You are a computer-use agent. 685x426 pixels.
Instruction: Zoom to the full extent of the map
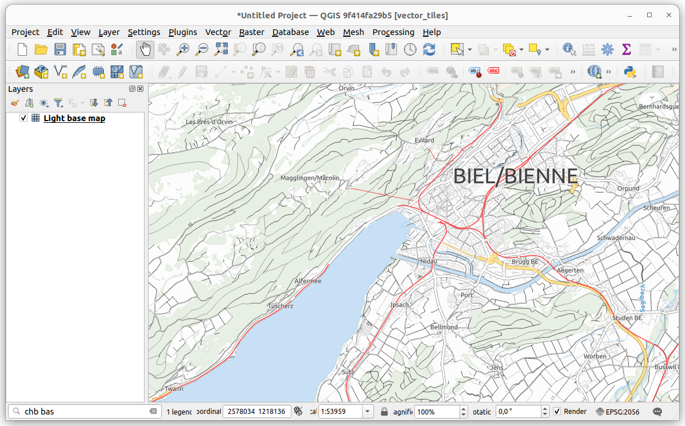click(x=220, y=49)
